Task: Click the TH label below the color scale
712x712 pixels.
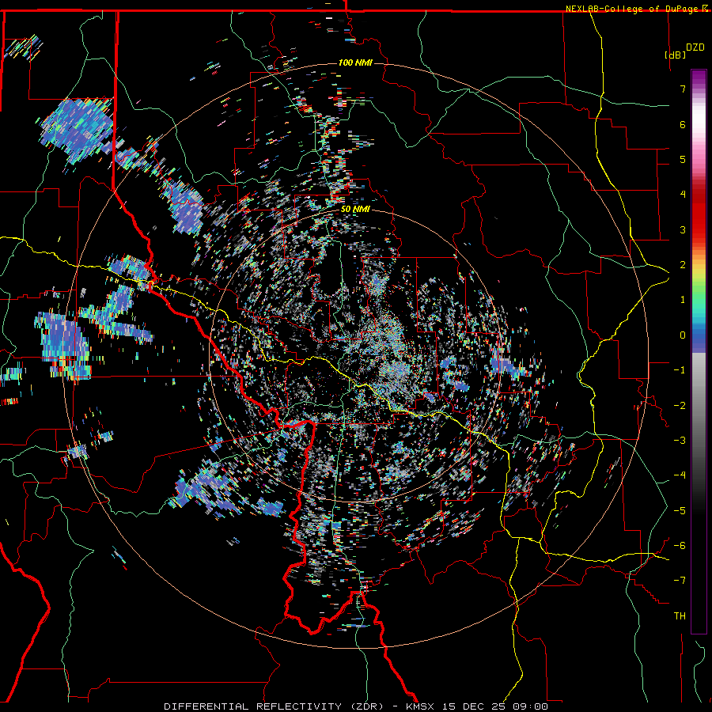Action: [680, 615]
